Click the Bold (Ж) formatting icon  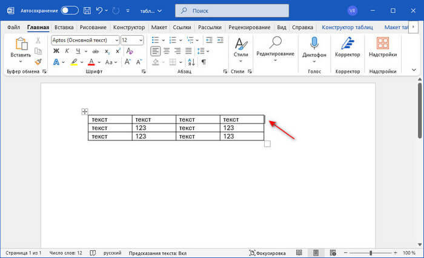[56, 51]
